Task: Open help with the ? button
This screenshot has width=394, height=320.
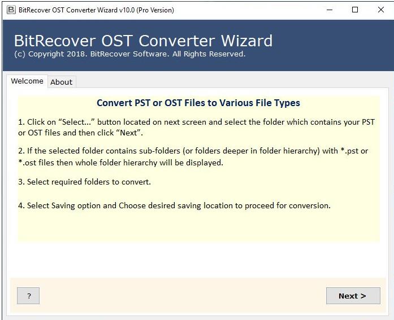Action: click(x=28, y=296)
